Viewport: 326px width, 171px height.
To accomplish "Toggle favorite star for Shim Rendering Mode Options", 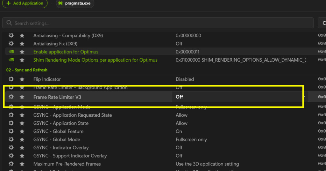I will click(x=22, y=60).
